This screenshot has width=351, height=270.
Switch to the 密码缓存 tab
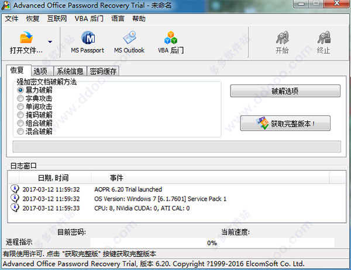[x=103, y=71]
